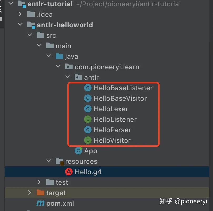This screenshot has width=213, height=211.
Task: Select the Hello.g4 grammar file
Action: 88,172
